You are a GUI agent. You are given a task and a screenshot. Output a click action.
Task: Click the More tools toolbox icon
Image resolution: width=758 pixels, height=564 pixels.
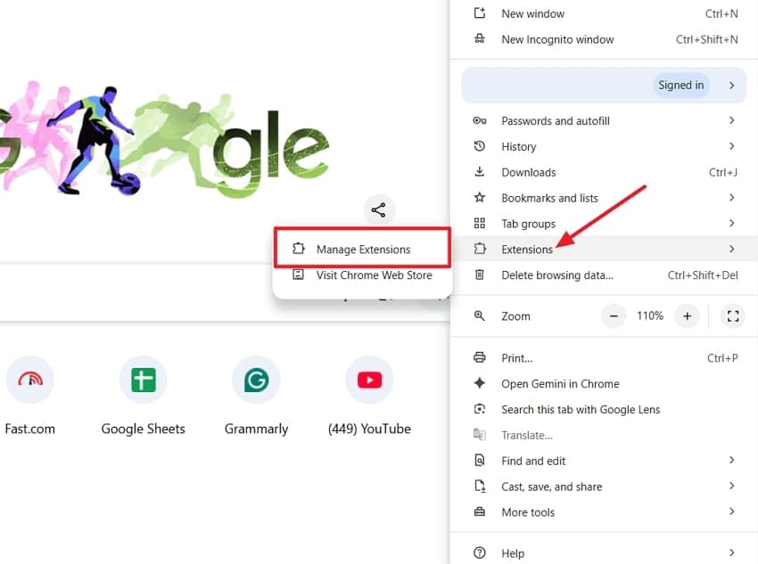(479, 511)
